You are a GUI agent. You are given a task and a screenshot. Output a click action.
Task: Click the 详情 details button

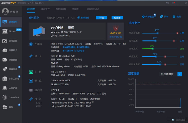pos(102,18)
